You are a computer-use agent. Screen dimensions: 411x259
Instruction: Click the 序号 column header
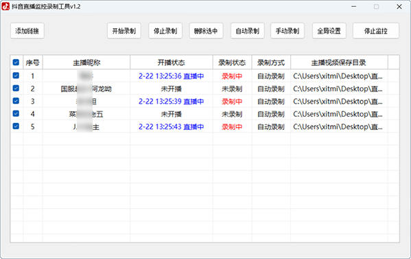click(33, 63)
